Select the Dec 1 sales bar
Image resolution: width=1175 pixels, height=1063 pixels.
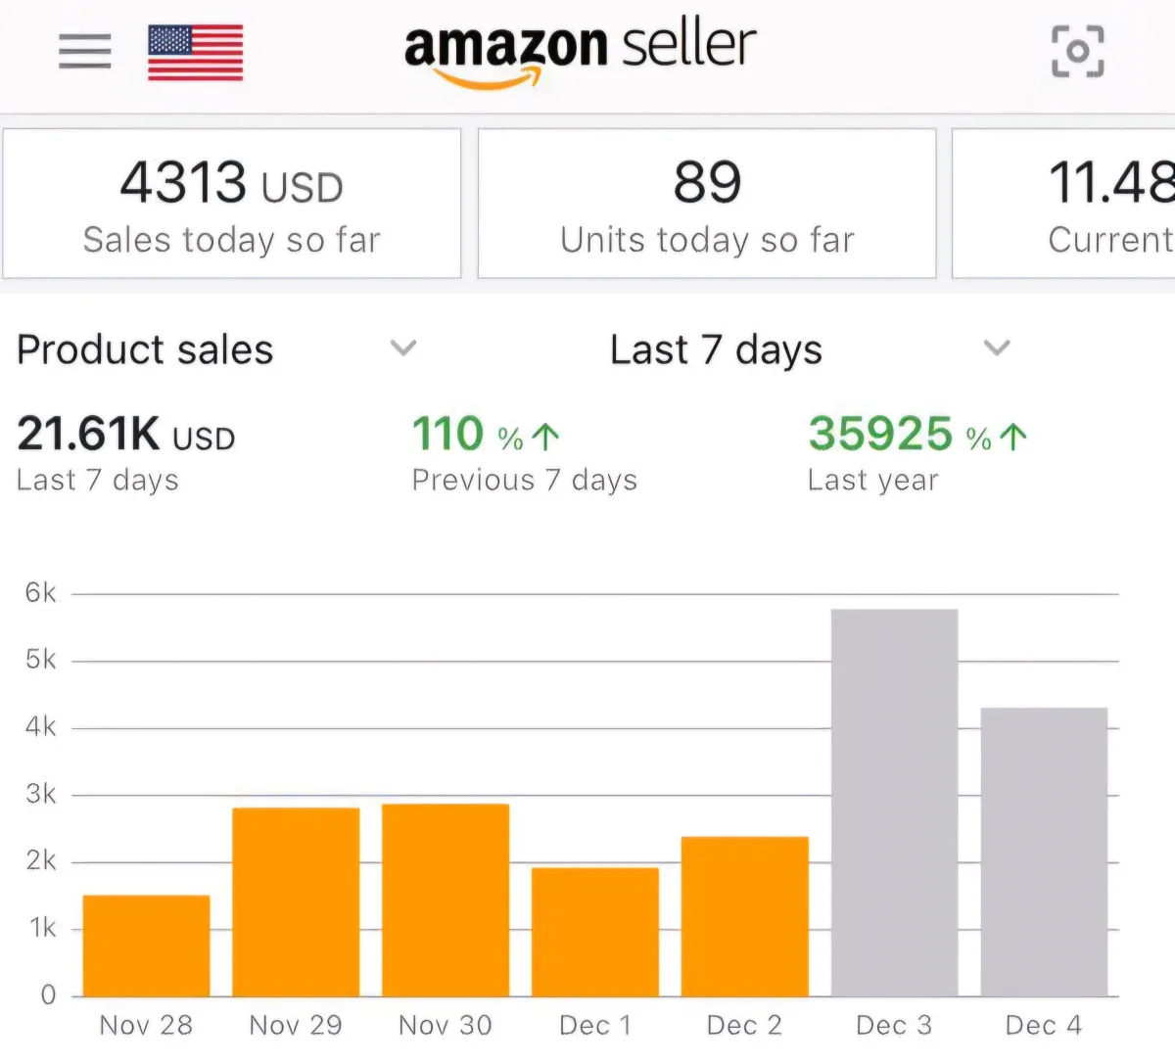(x=595, y=932)
